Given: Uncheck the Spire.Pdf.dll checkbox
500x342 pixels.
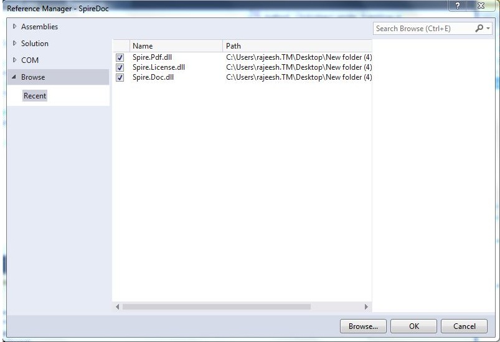Looking at the screenshot, I should click(x=120, y=57).
